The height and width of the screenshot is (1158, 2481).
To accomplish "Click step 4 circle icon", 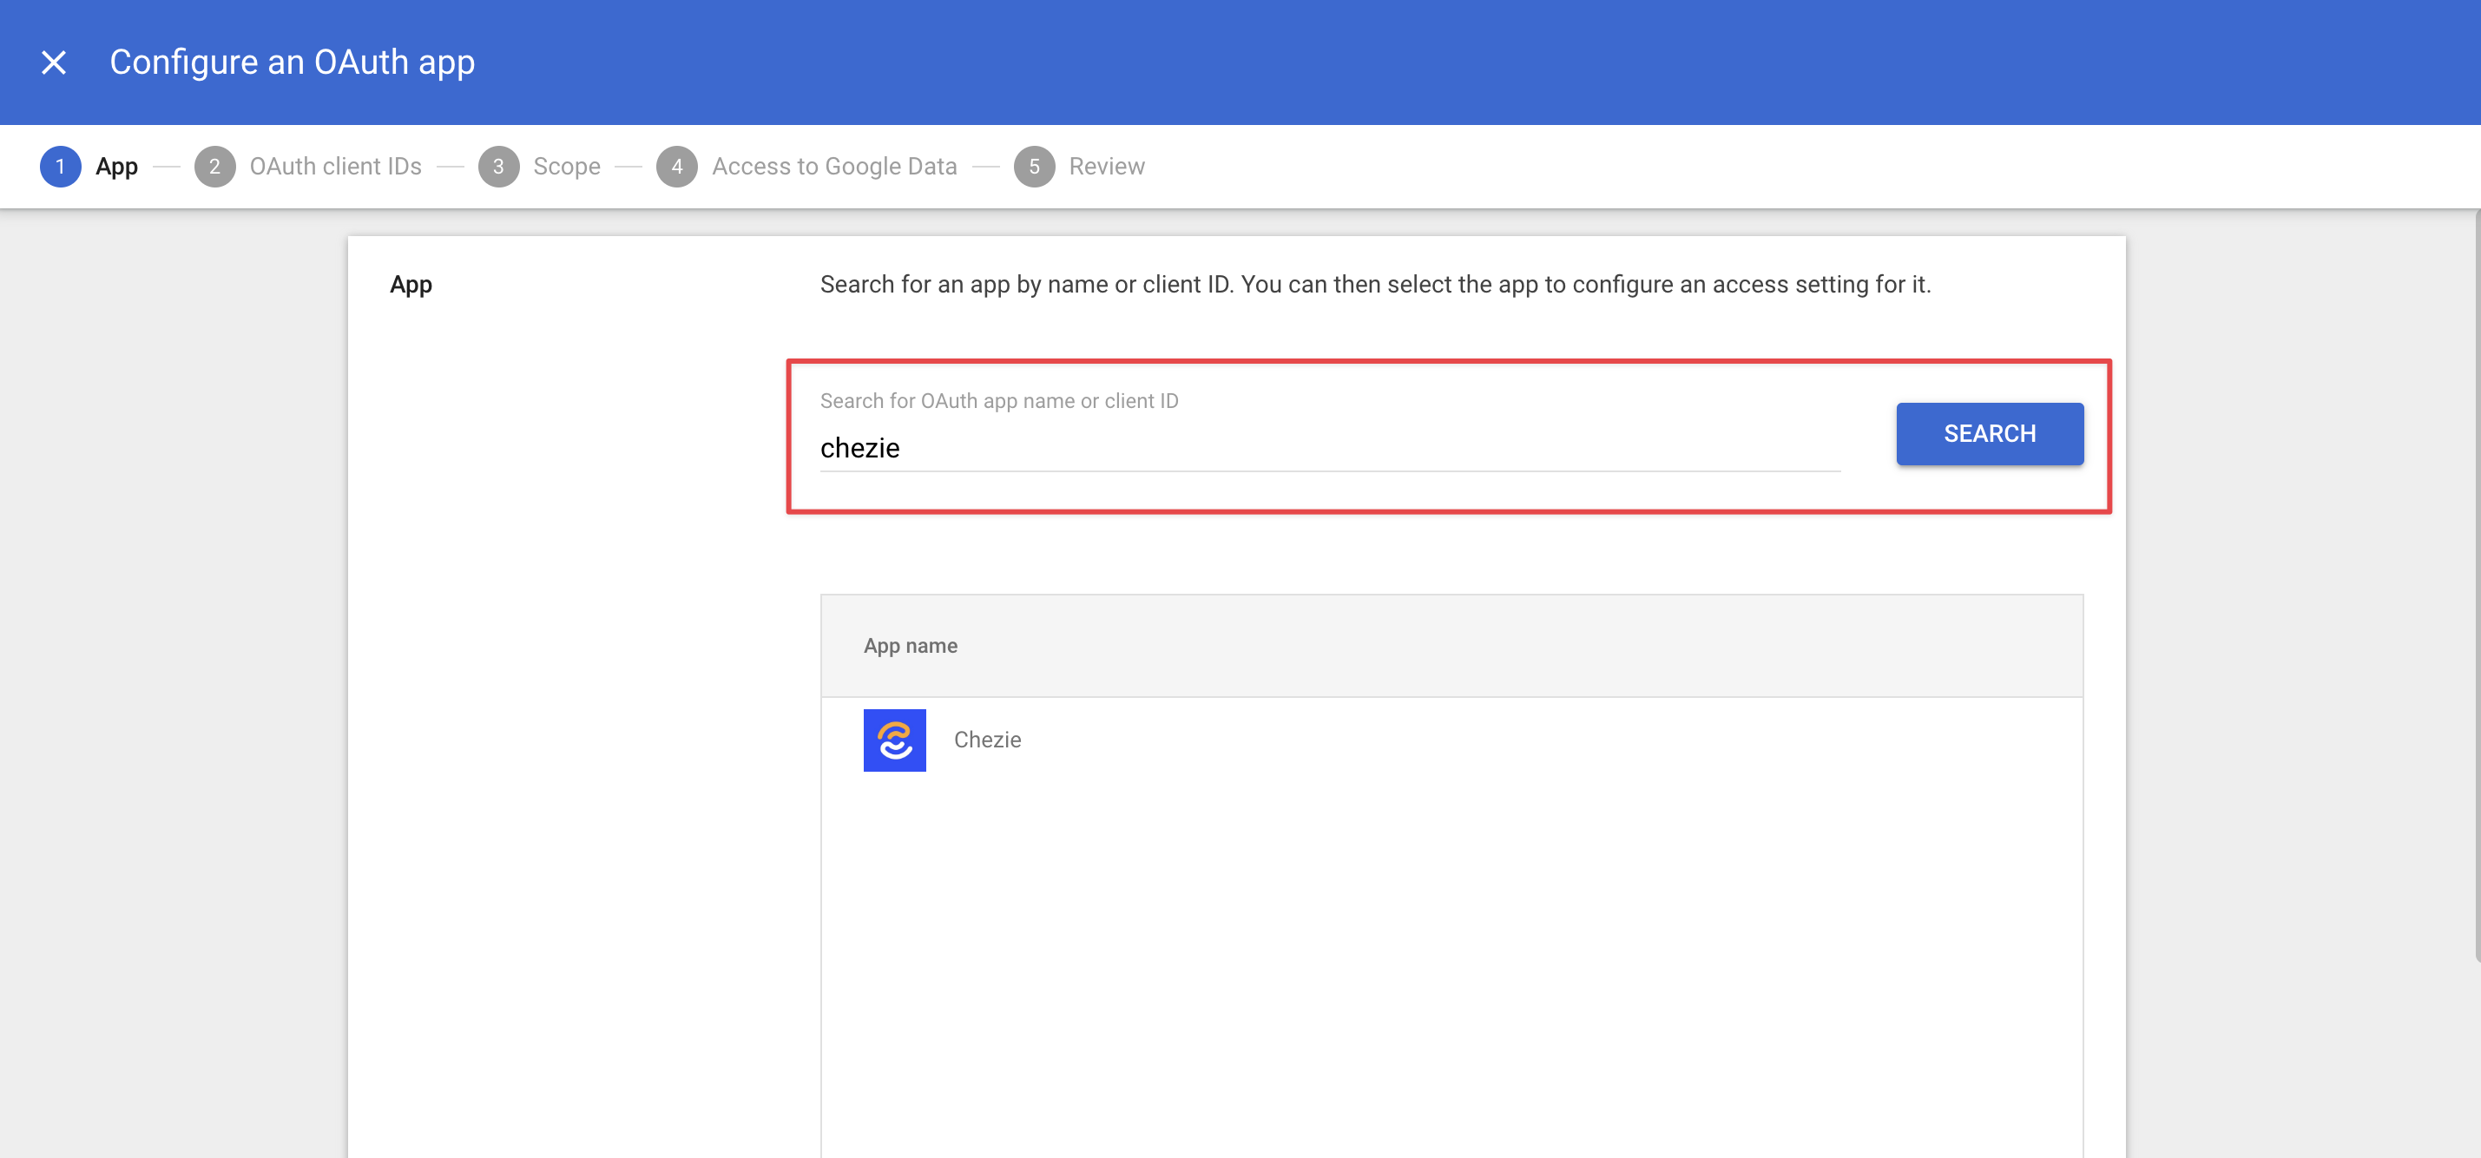I will [676, 167].
